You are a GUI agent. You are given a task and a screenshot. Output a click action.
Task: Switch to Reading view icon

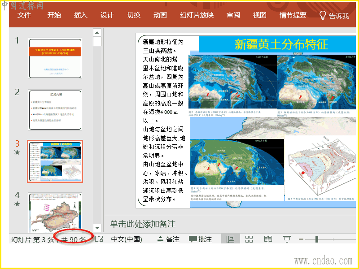click(x=268, y=239)
